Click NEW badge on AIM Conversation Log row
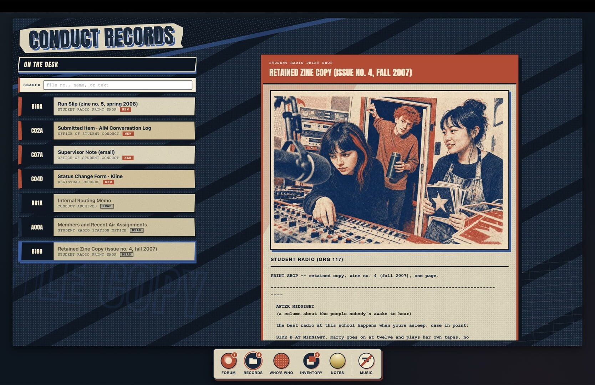The height and width of the screenshot is (385, 595). (x=128, y=134)
